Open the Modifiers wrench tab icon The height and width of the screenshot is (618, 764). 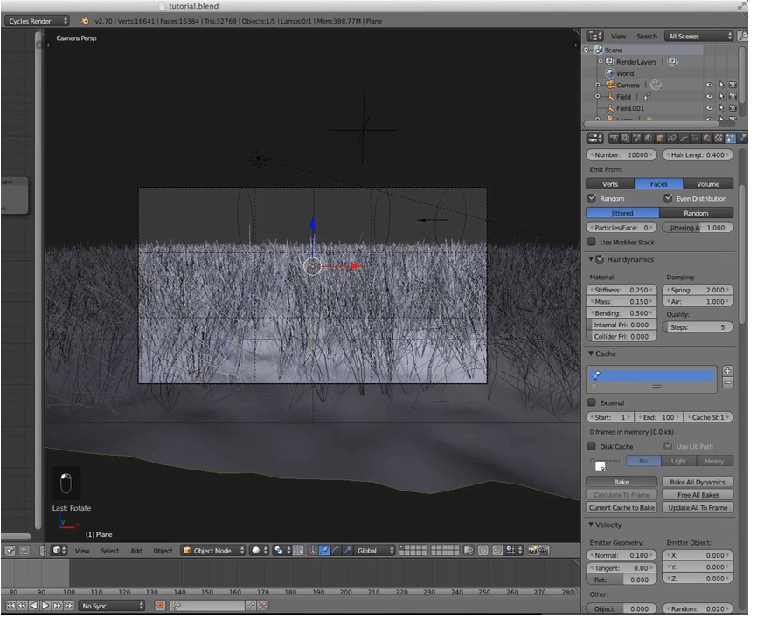(x=684, y=138)
